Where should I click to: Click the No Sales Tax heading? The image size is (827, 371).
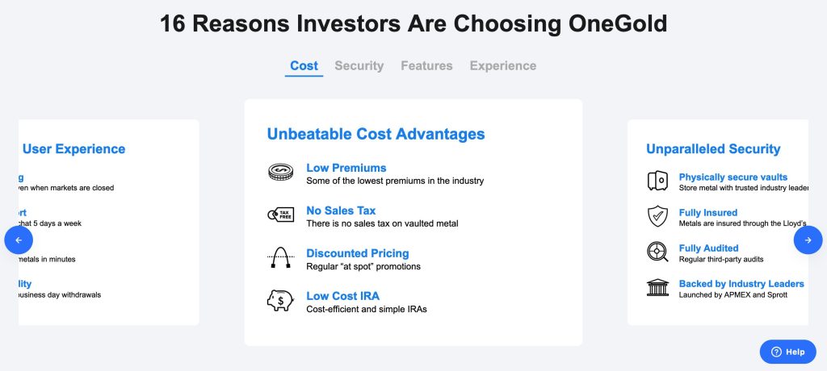coord(341,211)
